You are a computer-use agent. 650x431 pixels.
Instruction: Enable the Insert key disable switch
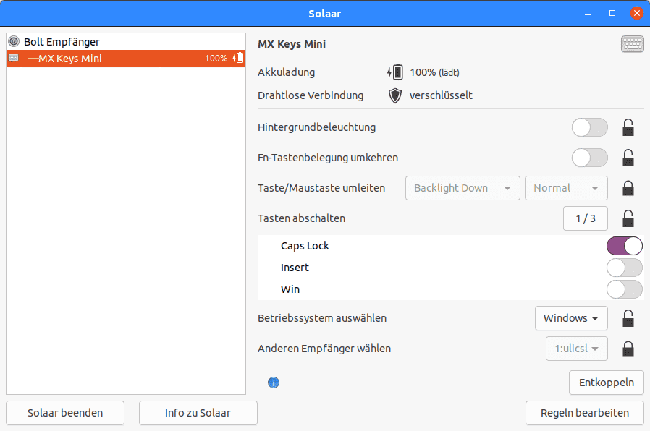624,268
